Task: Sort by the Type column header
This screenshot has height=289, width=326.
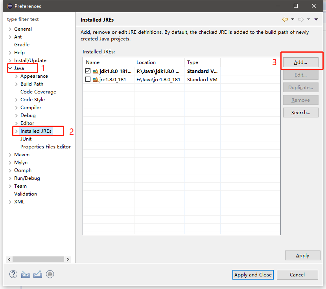Action: 203,62
